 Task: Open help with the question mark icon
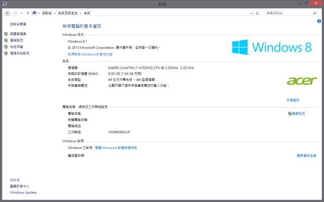tap(319, 21)
